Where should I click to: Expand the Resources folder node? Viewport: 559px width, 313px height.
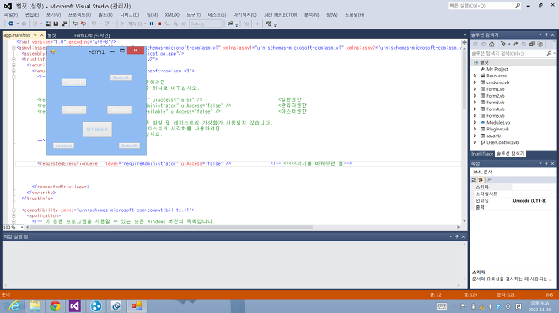tap(475, 76)
